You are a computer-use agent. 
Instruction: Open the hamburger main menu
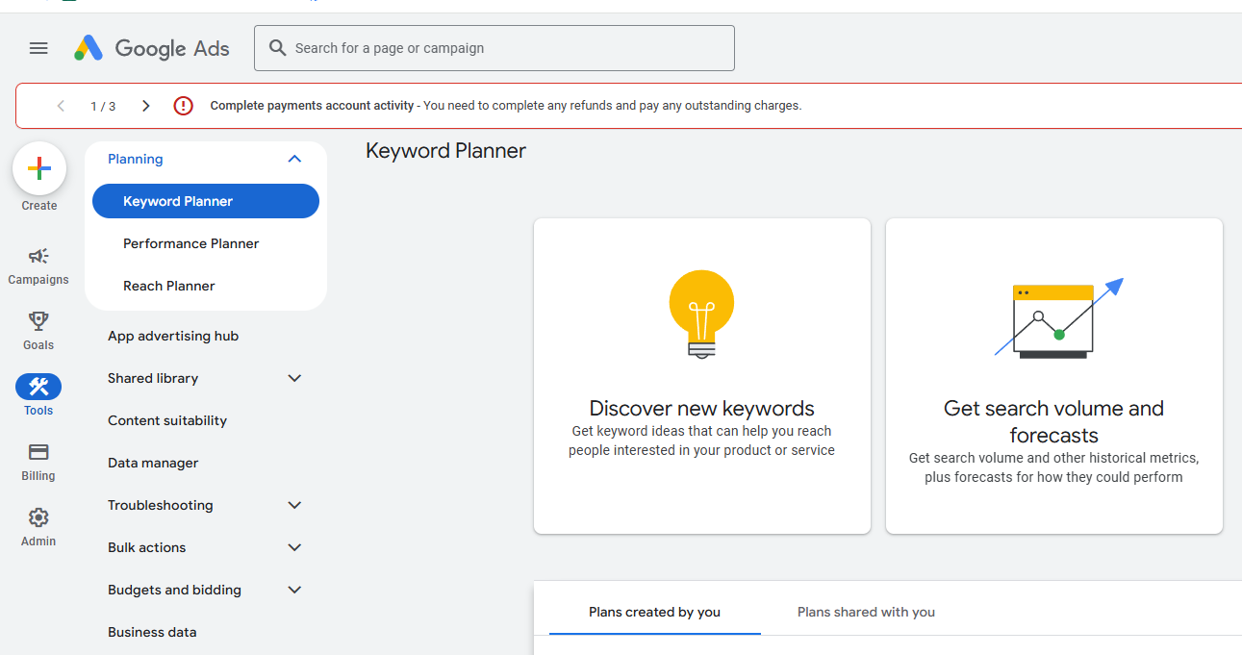(x=38, y=48)
